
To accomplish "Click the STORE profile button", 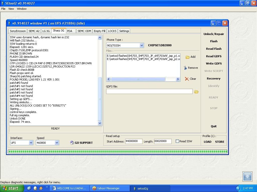I will pyautogui.click(x=220, y=142).
